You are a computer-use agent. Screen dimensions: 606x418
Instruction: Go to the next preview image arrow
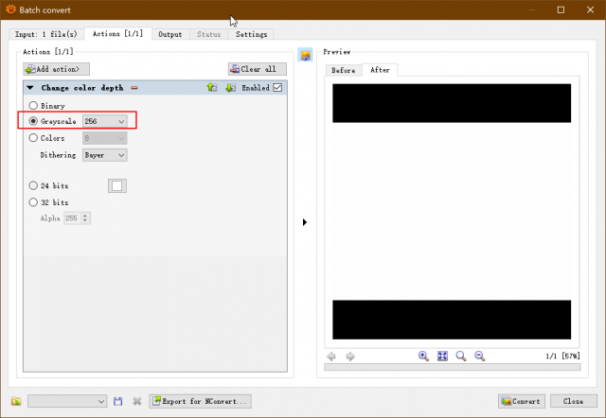click(350, 357)
